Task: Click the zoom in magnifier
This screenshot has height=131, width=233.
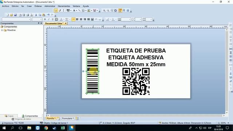Action: (x=104, y=11)
